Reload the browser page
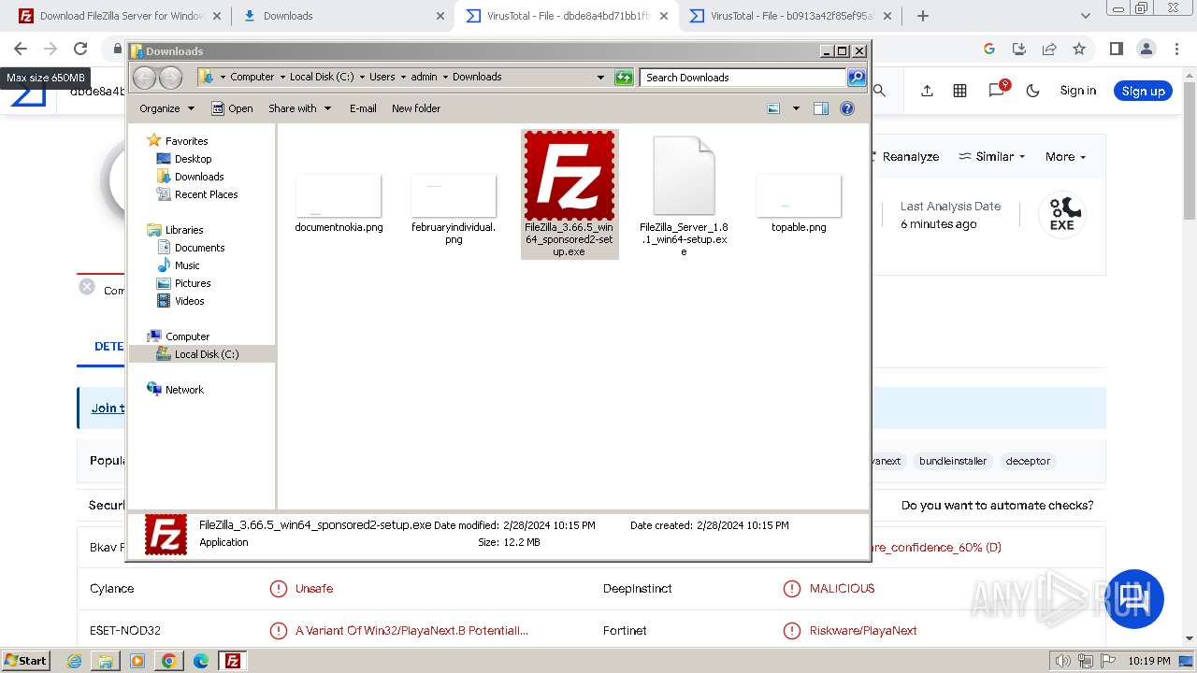 80,49
